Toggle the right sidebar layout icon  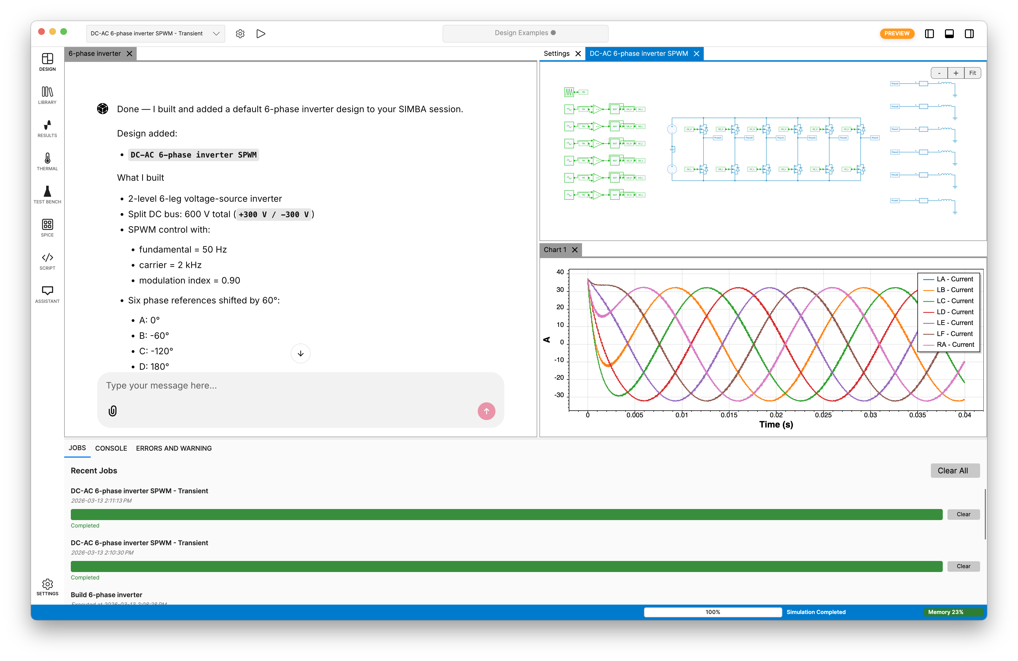[969, 33]
